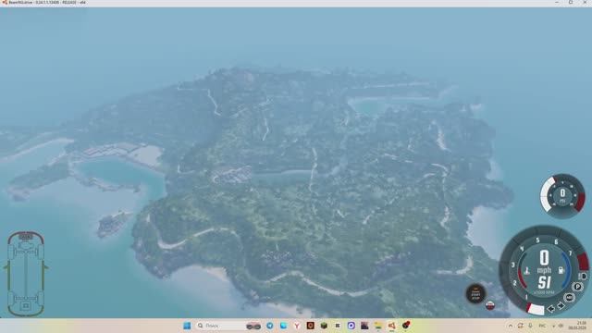Click the taskbar search box

228,326
